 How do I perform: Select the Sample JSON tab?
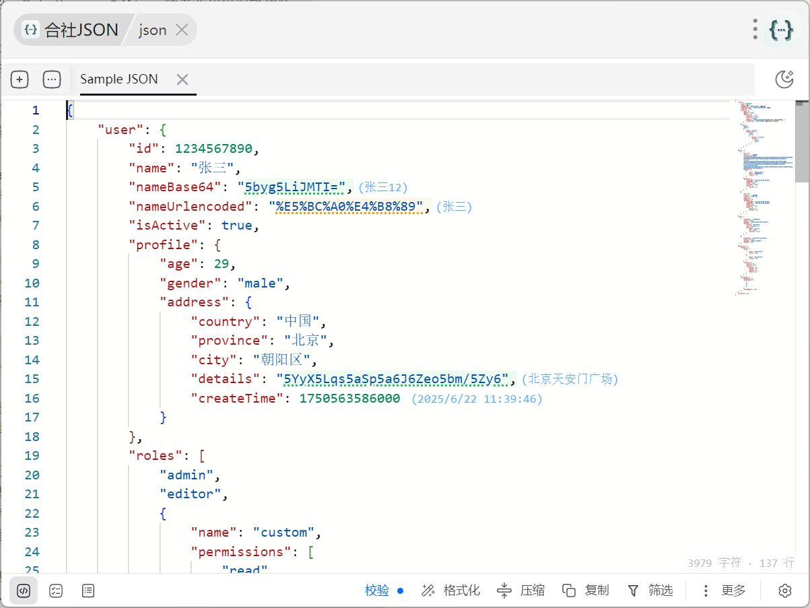(x=119, y=79)
